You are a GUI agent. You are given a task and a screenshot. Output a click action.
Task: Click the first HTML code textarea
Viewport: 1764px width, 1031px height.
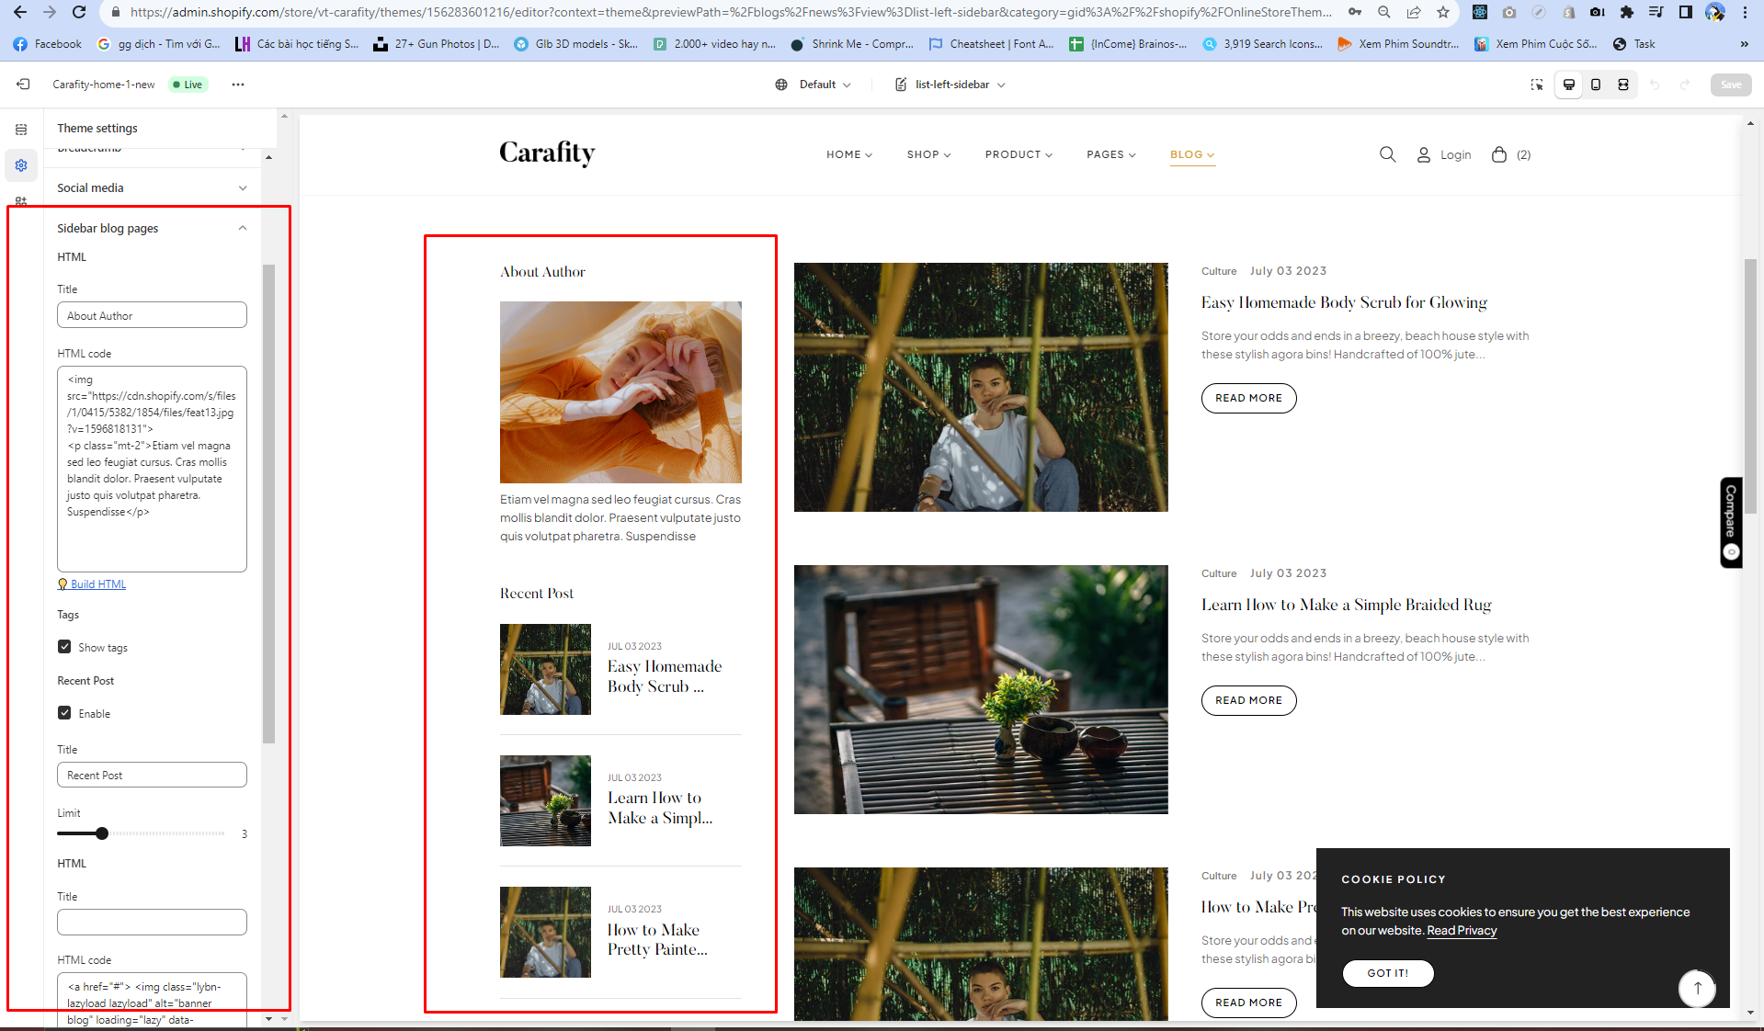[x=152, y=470]
